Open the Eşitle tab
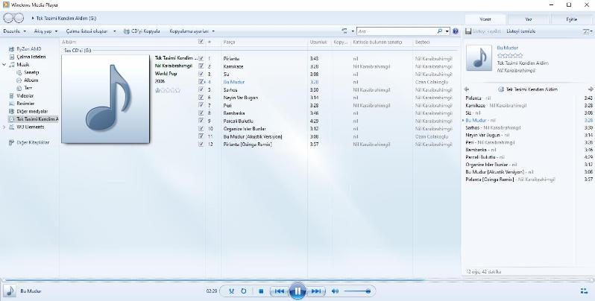 (x=571, y=19)
